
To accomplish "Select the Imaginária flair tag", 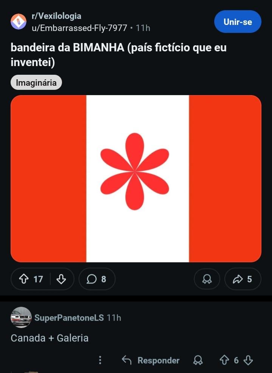I will pyautogui.click(x=36, y=83).
